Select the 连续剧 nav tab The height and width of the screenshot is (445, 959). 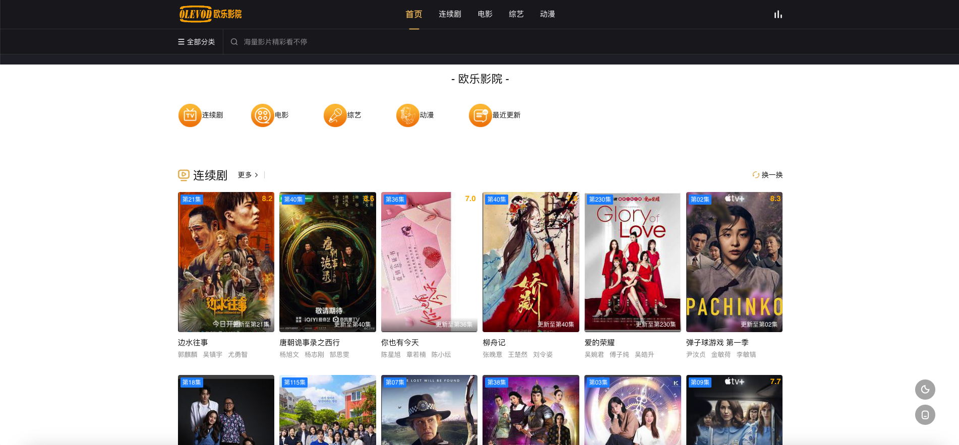[450, 14]
